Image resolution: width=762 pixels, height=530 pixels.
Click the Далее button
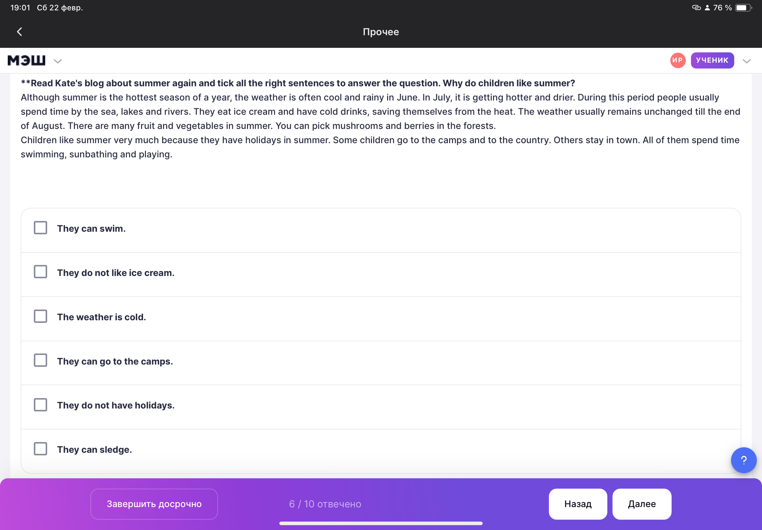[642, 504]
